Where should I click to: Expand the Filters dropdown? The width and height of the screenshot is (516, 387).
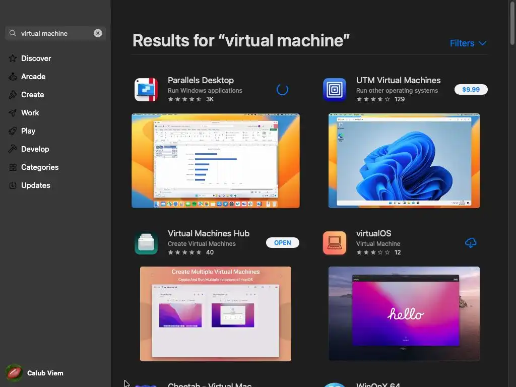(x=468, y=43)
